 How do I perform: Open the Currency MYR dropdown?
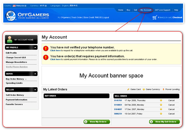click(46, 6)
